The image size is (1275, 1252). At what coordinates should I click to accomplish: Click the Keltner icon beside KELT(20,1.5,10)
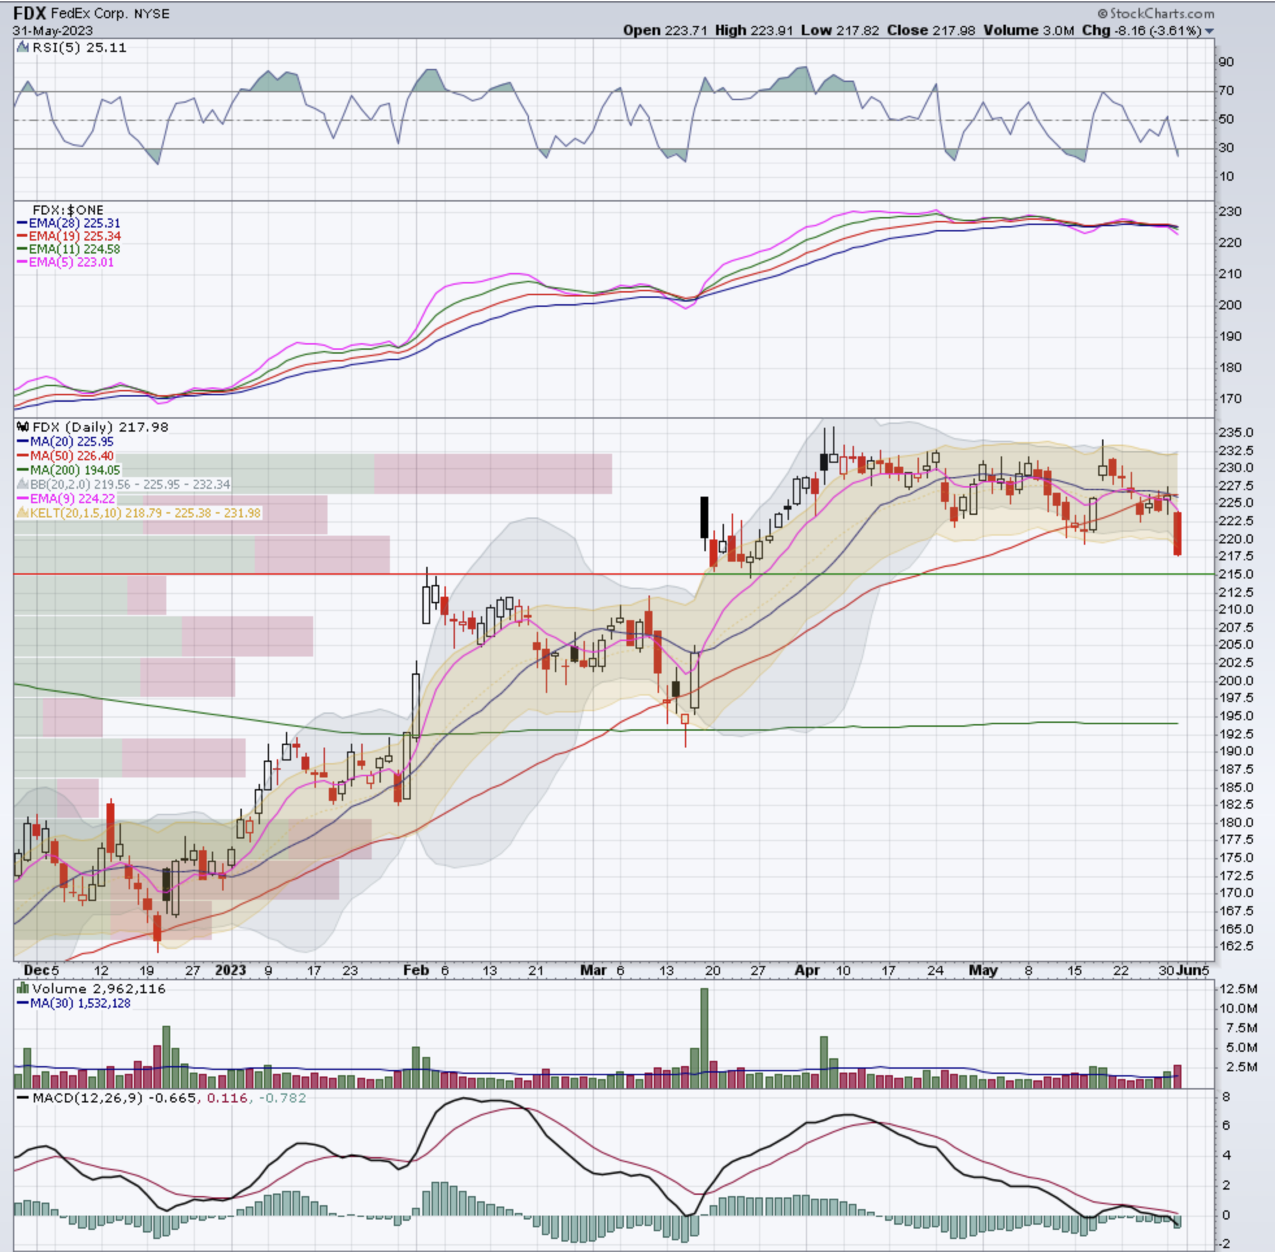pyautogui.click(x=22, y=512)
